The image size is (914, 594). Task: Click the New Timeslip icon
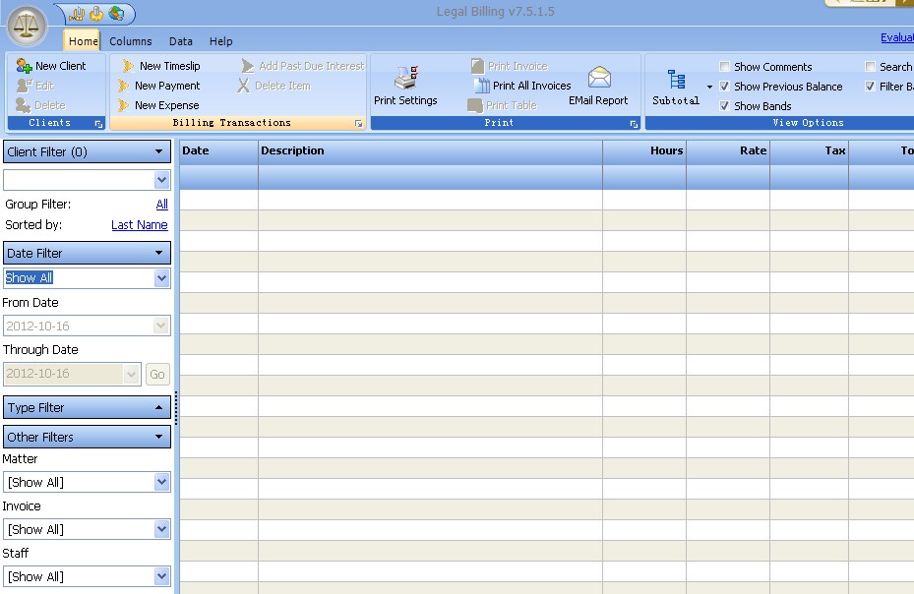126,66
